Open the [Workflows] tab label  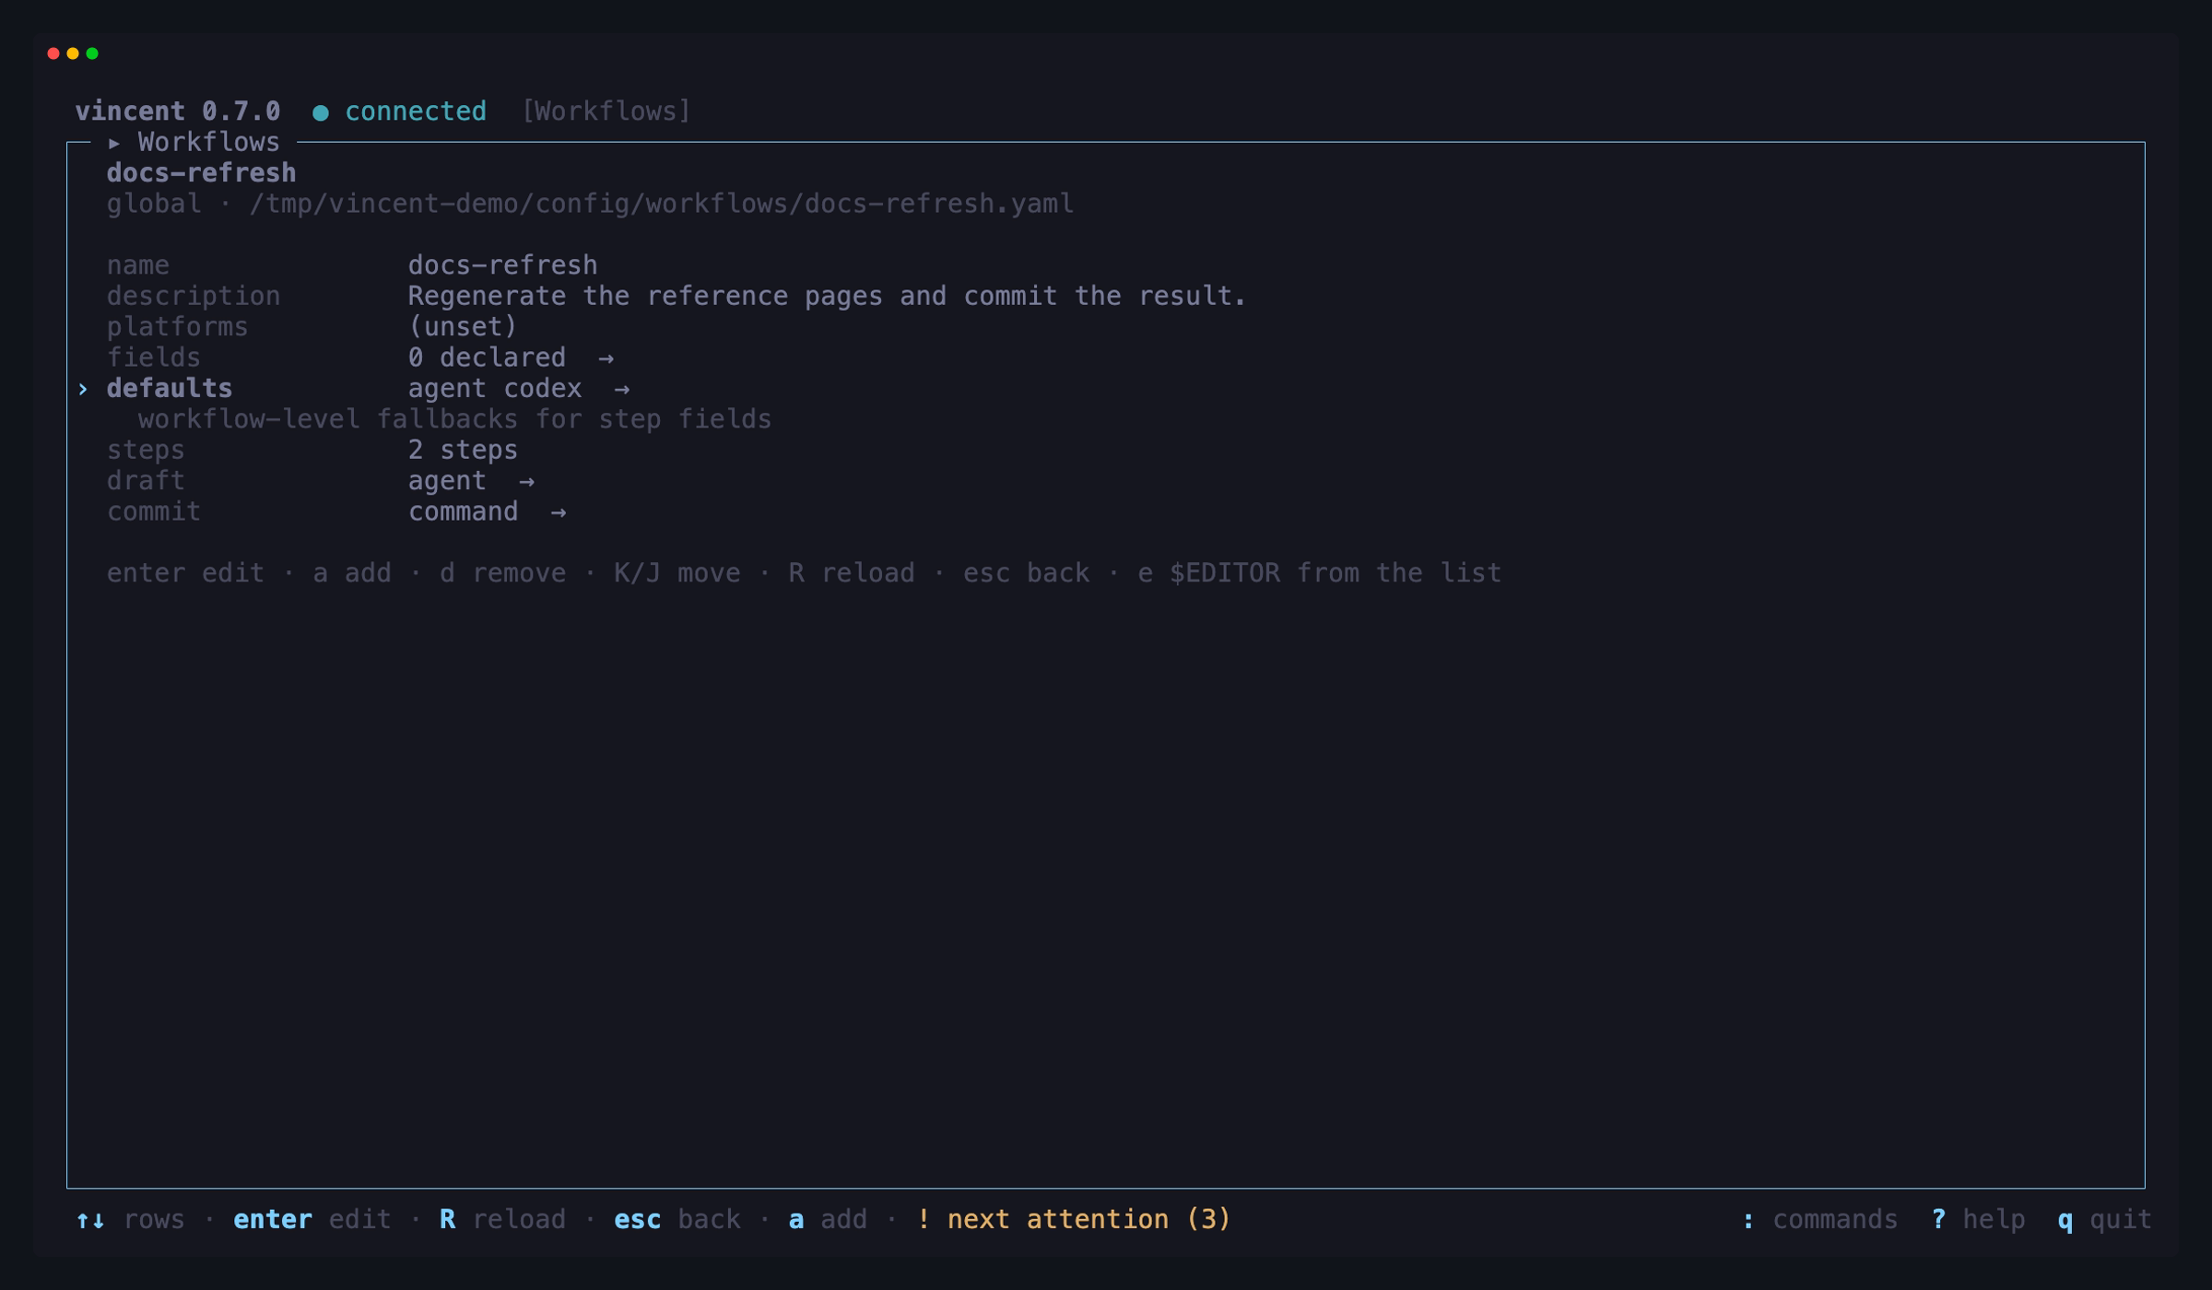tap(606, 111)
